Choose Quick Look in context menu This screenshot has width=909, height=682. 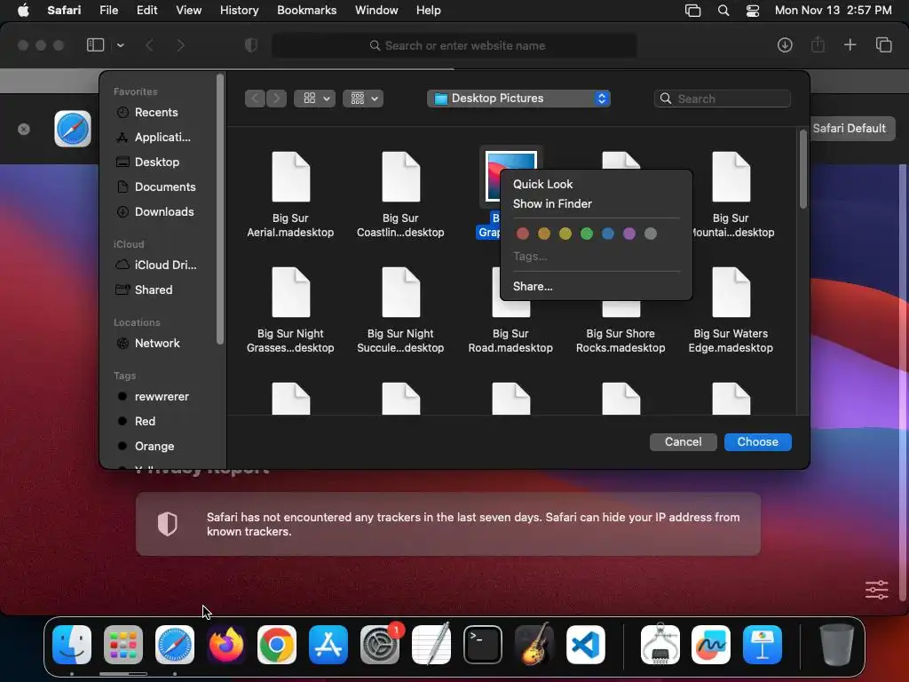pyautogui.click(x=542, y=184)
